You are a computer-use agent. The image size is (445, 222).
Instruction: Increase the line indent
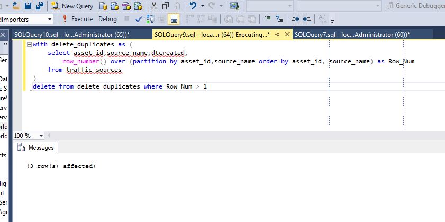point(307,19)
